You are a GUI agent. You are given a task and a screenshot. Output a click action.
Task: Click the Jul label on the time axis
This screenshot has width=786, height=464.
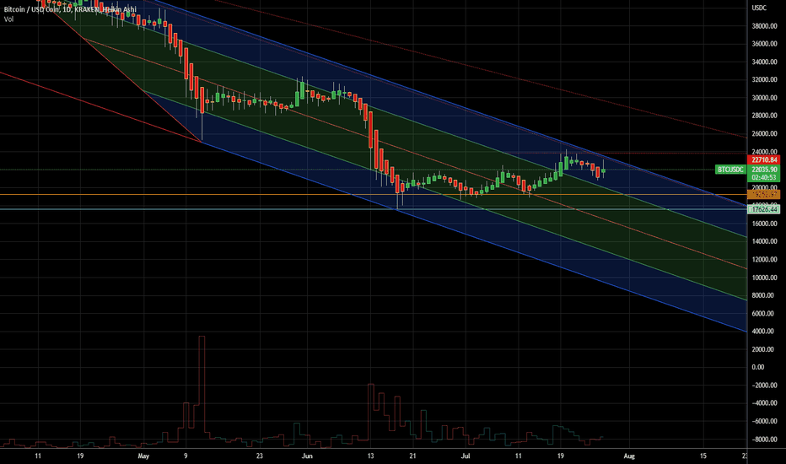coord(466,456)
